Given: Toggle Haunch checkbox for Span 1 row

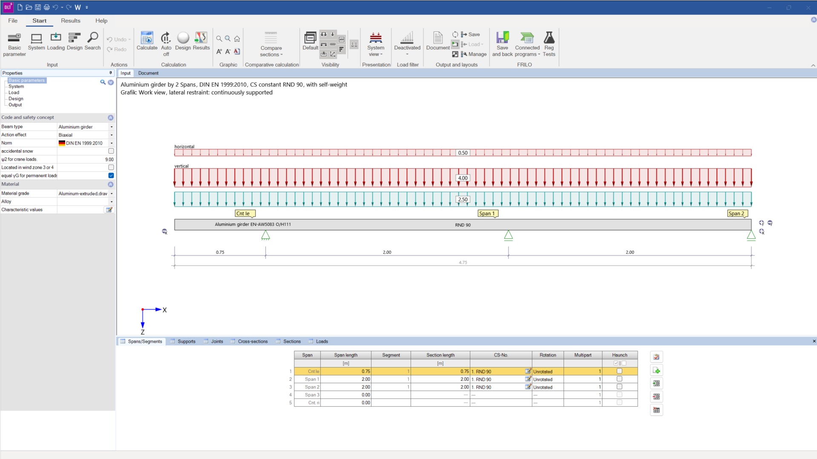Looking at the screenshot, I should coord(619,379).
